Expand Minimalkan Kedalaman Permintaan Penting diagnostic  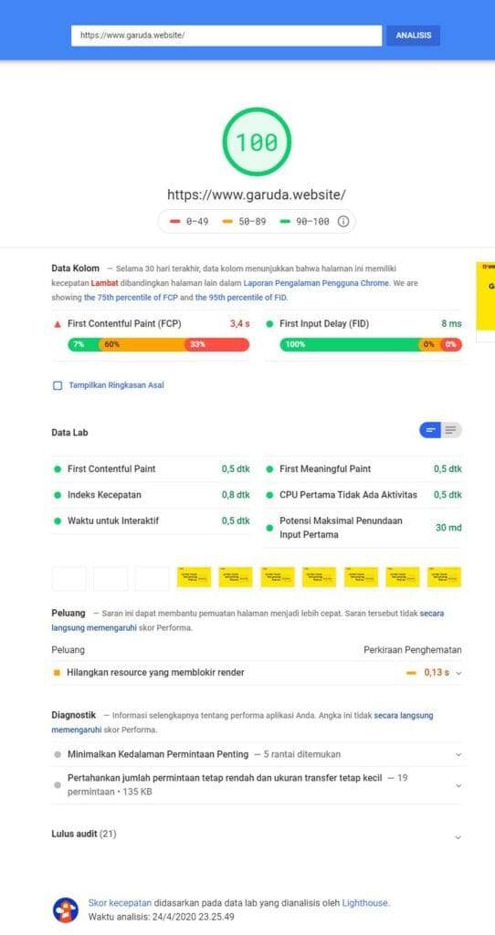pyautogui.click(x=257, y=754)
